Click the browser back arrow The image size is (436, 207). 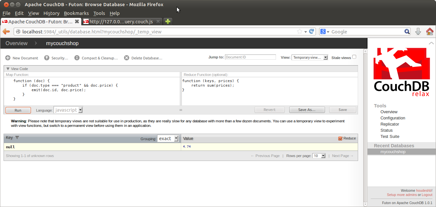click(x=6, y=31)
